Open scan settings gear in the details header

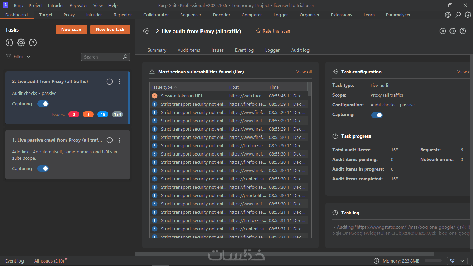453,31
